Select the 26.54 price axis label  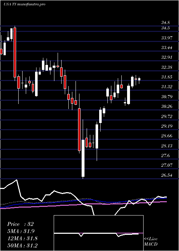(167, 175)
